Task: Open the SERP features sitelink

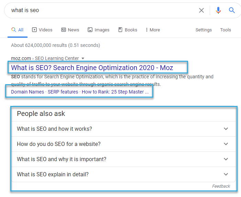Action: click(x=63, y=92)
